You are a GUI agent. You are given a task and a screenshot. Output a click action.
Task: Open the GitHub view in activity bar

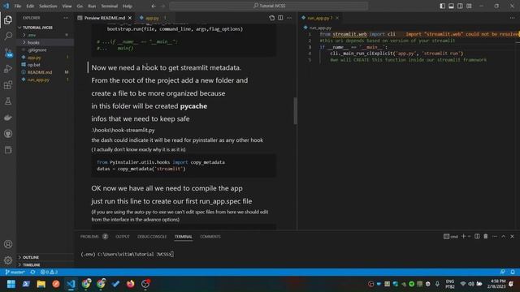click(8, 134)
